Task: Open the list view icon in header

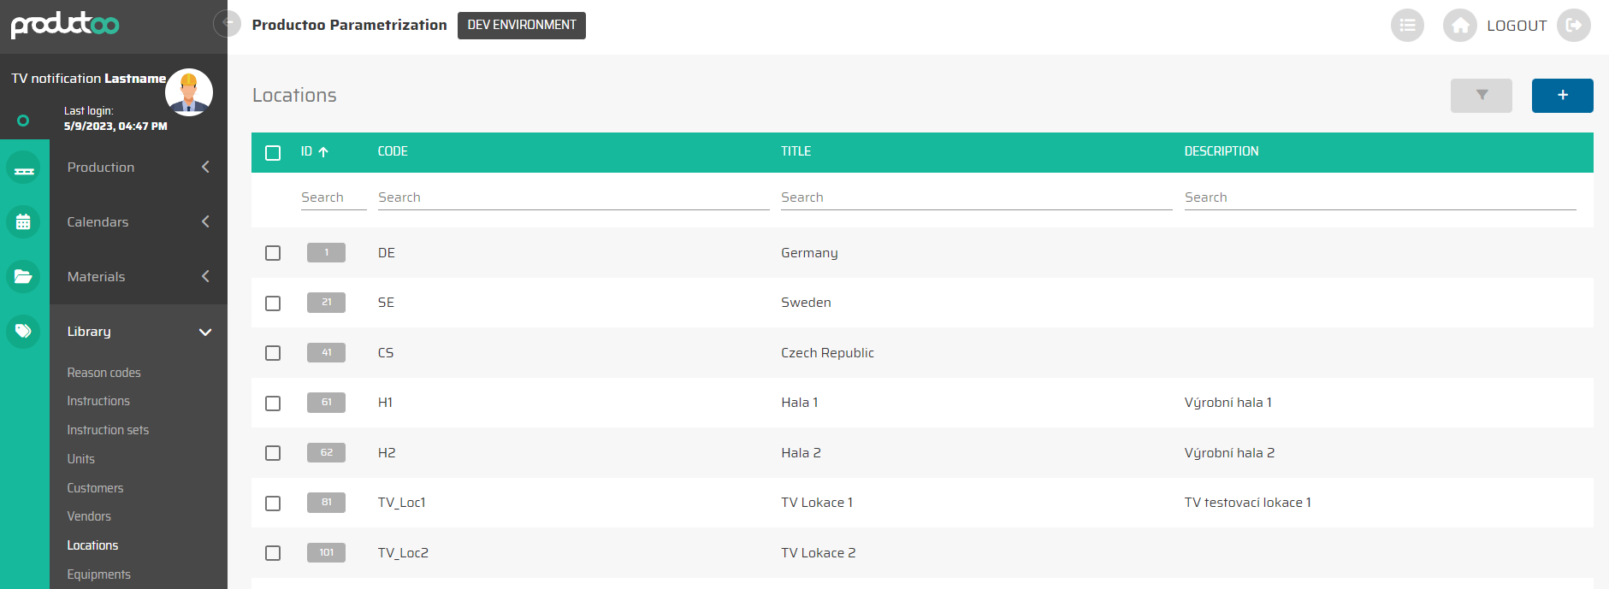Action: (x=1407, y=26)
